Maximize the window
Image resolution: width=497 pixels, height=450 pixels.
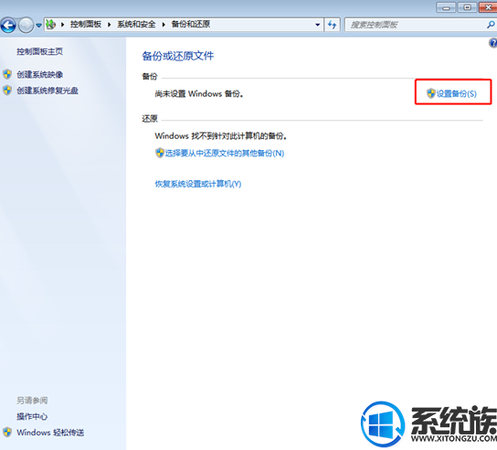point(467,7)
